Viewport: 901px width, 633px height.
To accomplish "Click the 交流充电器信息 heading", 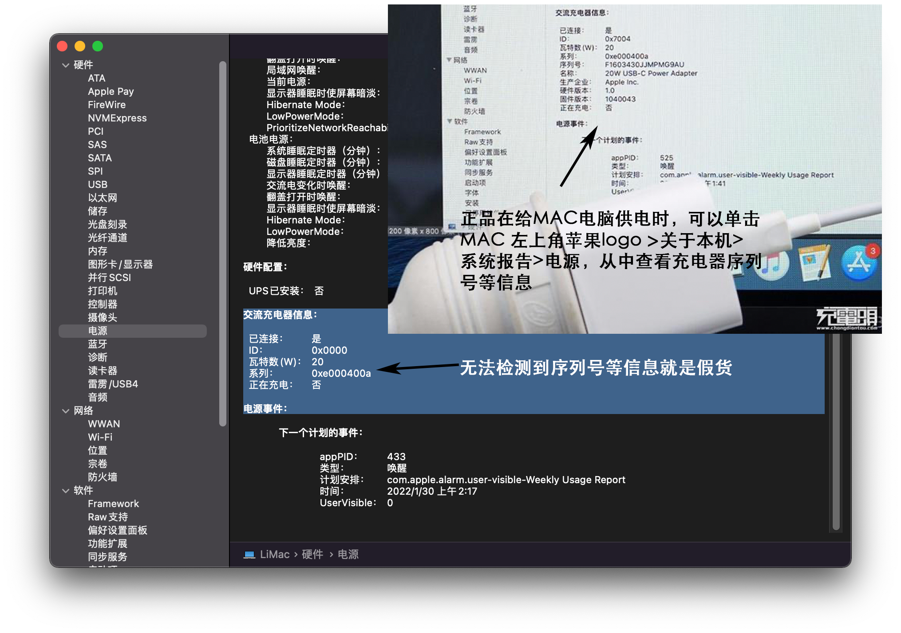I will coord(281,315).
